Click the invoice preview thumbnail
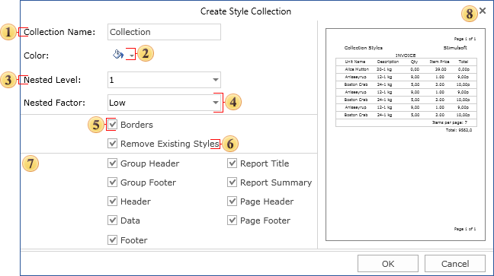The image size is (494, 276). click(x=406, y=135)
